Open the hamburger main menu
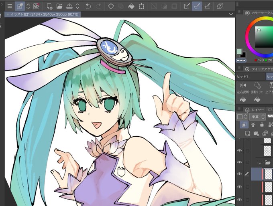Image resolution: width=273 pixels, height=206 pixels. click(10, 6)
